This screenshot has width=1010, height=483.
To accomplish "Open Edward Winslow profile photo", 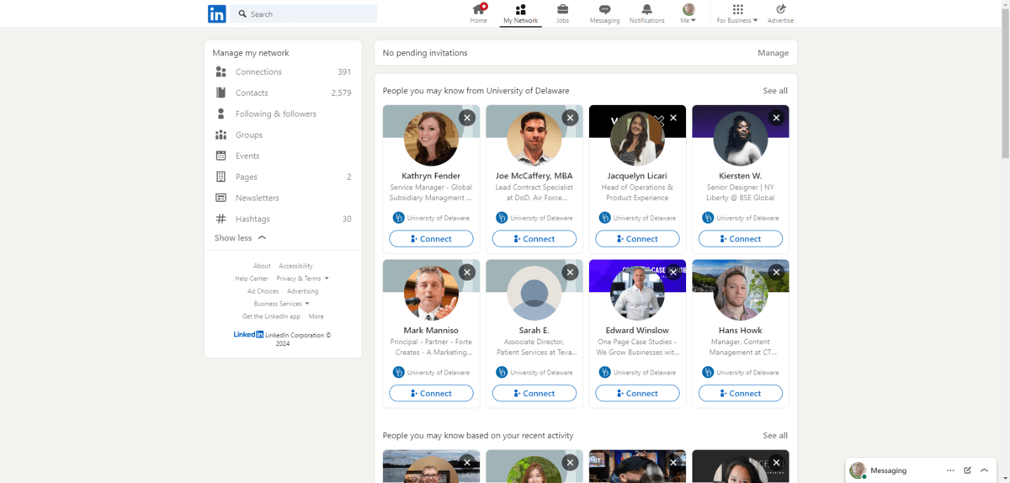I will 637,293.
